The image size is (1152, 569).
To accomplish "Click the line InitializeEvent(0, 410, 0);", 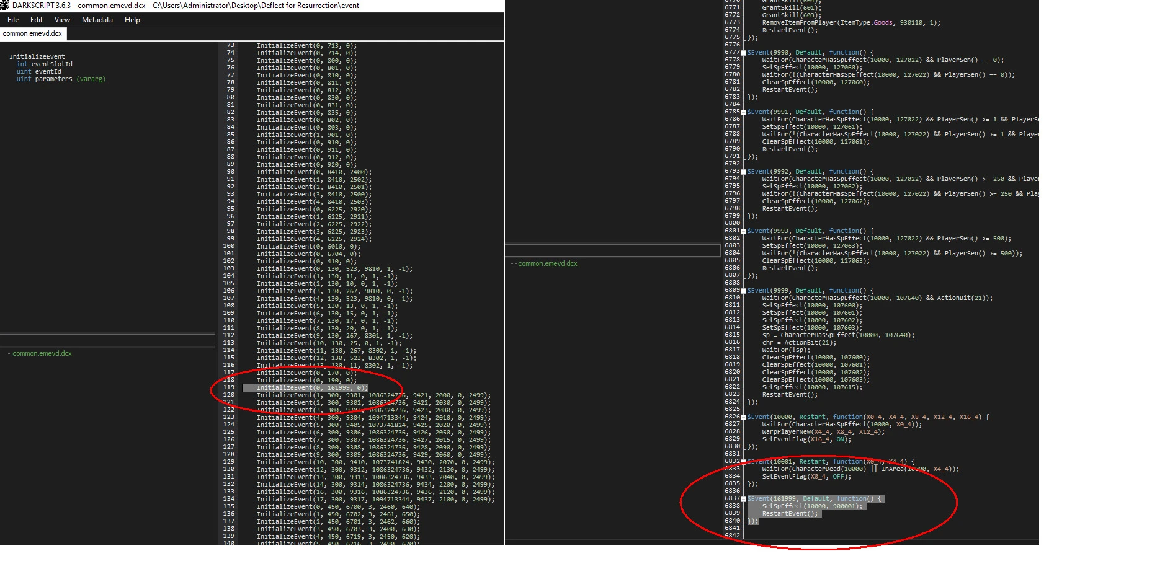I will pyautogui.click(x=306, y=261).
